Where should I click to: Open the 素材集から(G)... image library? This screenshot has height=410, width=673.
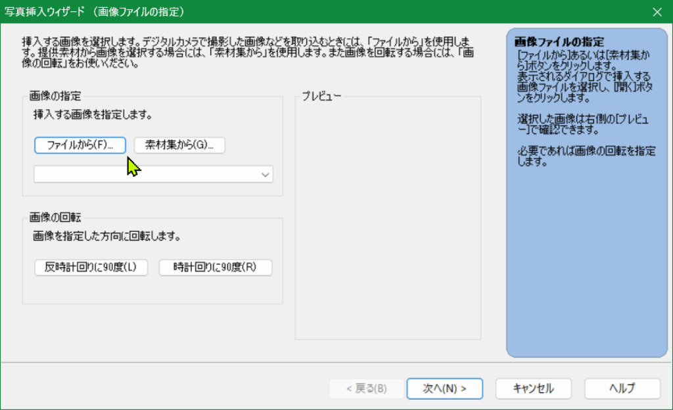179,145
